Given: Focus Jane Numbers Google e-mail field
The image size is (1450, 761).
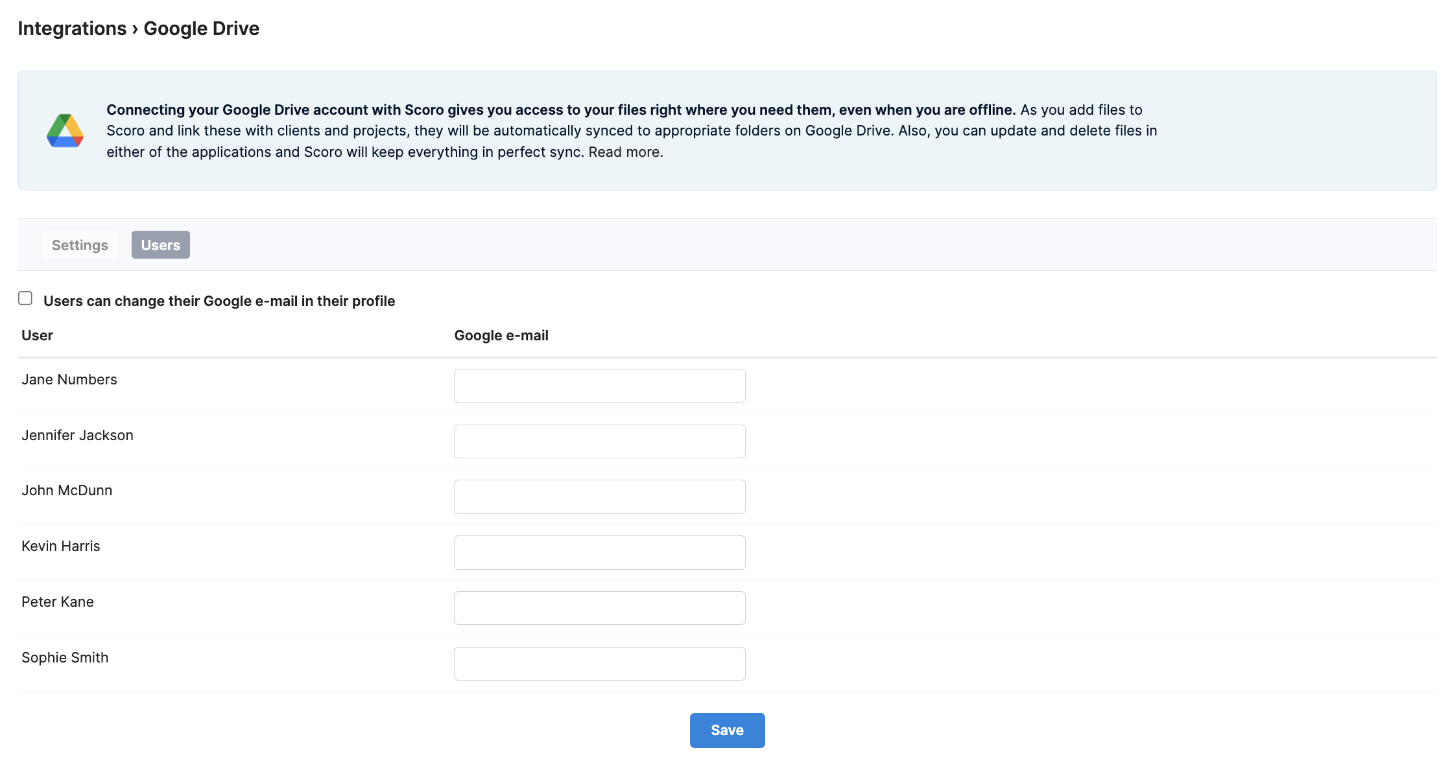Looking at the screenshot, I should [x=600, y=386].
